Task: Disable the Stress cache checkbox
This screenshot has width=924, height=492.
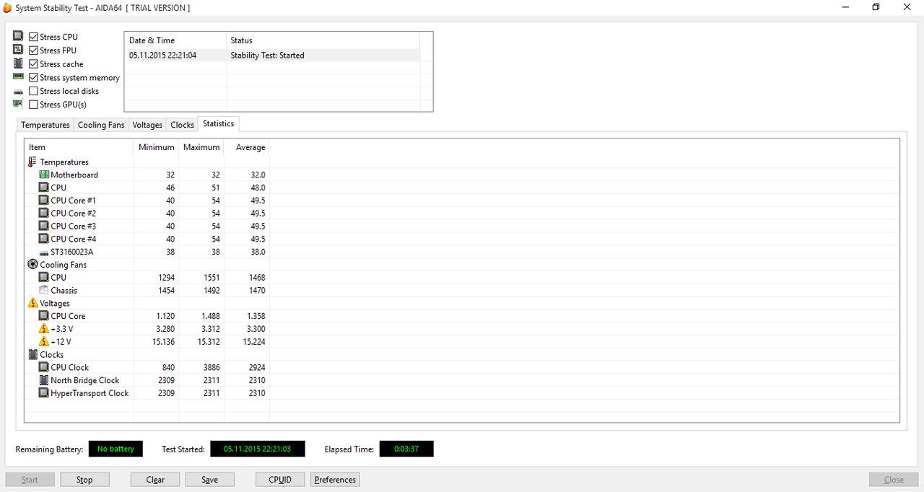Action: [x=34, y=64]
